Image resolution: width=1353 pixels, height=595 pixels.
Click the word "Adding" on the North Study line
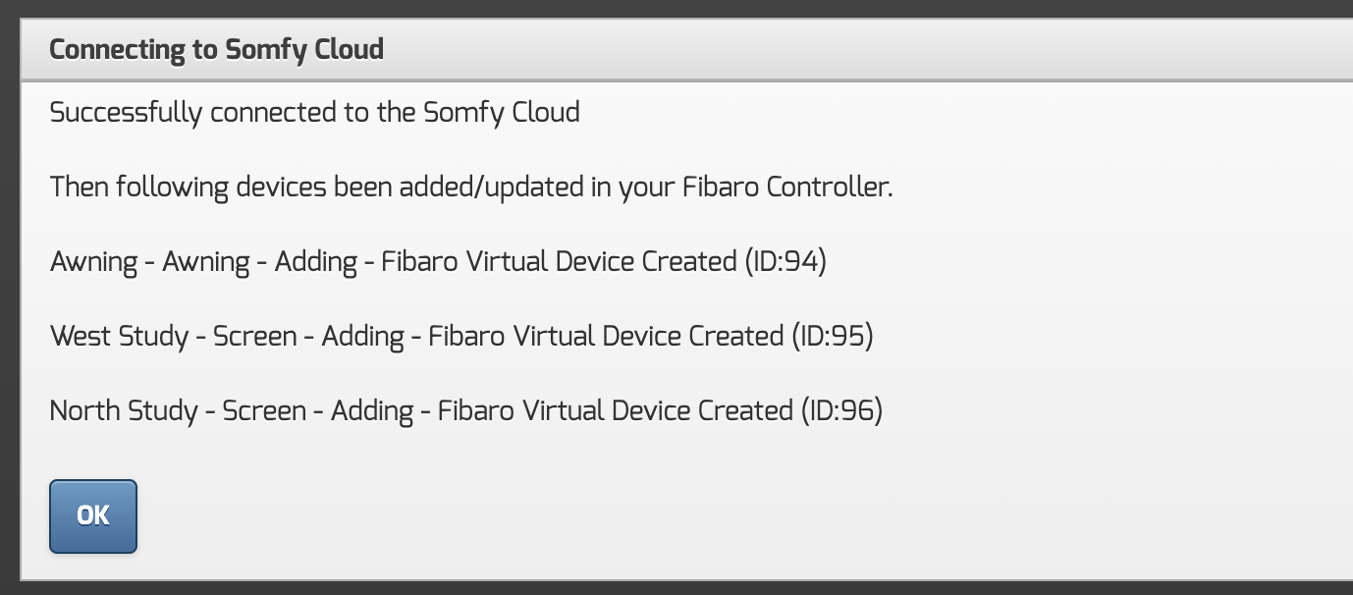[x=372, y=410]
